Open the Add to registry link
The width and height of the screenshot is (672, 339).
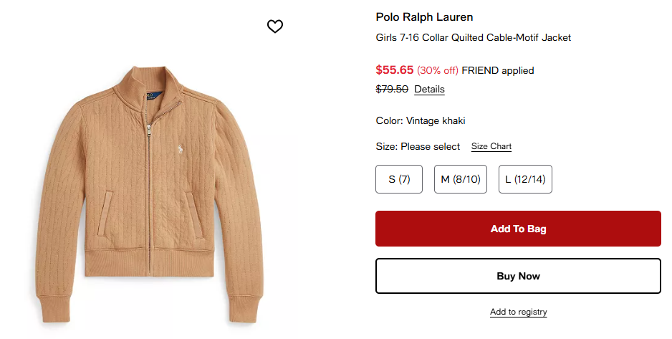pyautogui.click(x=518, y=312)
